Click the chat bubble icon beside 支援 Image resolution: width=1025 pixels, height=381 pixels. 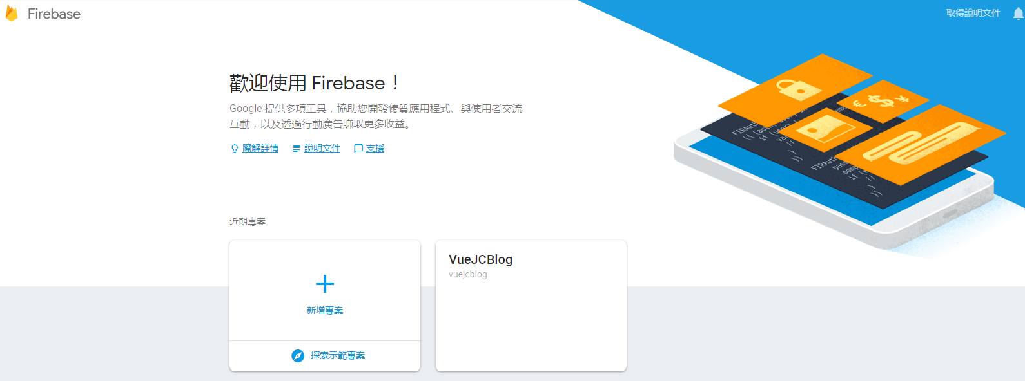(x=358, y=149)
